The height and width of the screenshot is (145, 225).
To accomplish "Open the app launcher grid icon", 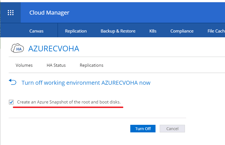I will pyautogui.click(x=11, y=13).
